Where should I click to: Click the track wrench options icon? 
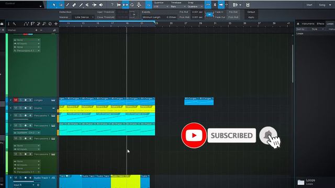pyautogui.click(x=14, y=23)
